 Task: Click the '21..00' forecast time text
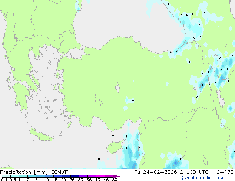tap(188, 172)
